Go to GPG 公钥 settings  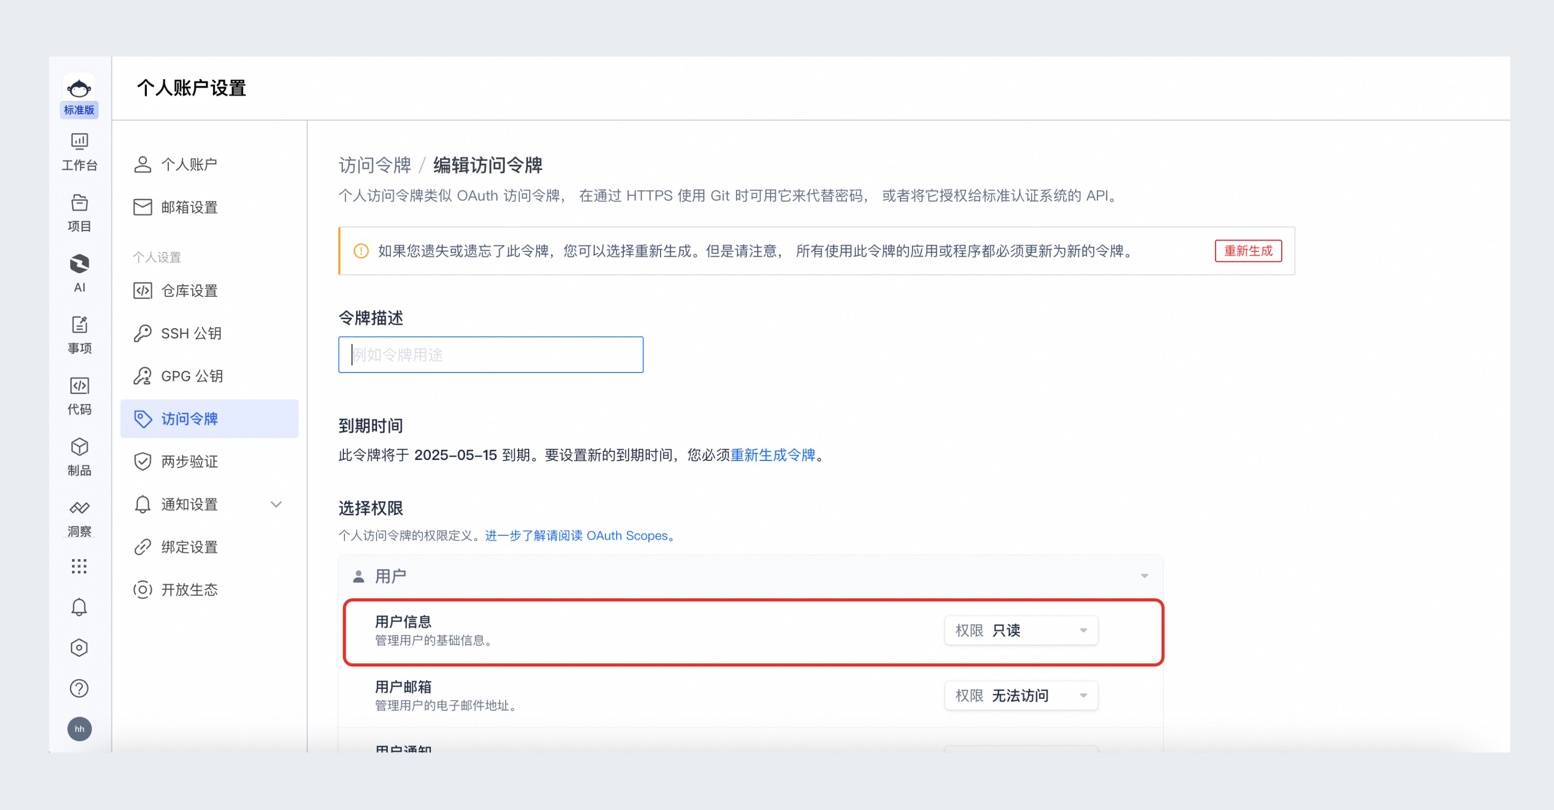(x=209, y=376)
